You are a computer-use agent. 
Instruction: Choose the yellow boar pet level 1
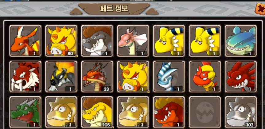pos(133,77)
